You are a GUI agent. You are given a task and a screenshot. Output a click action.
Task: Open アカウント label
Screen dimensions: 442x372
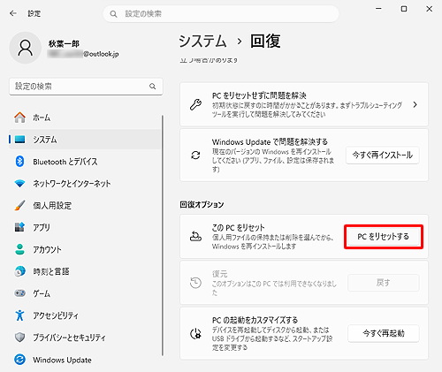(x=47, y=249)
